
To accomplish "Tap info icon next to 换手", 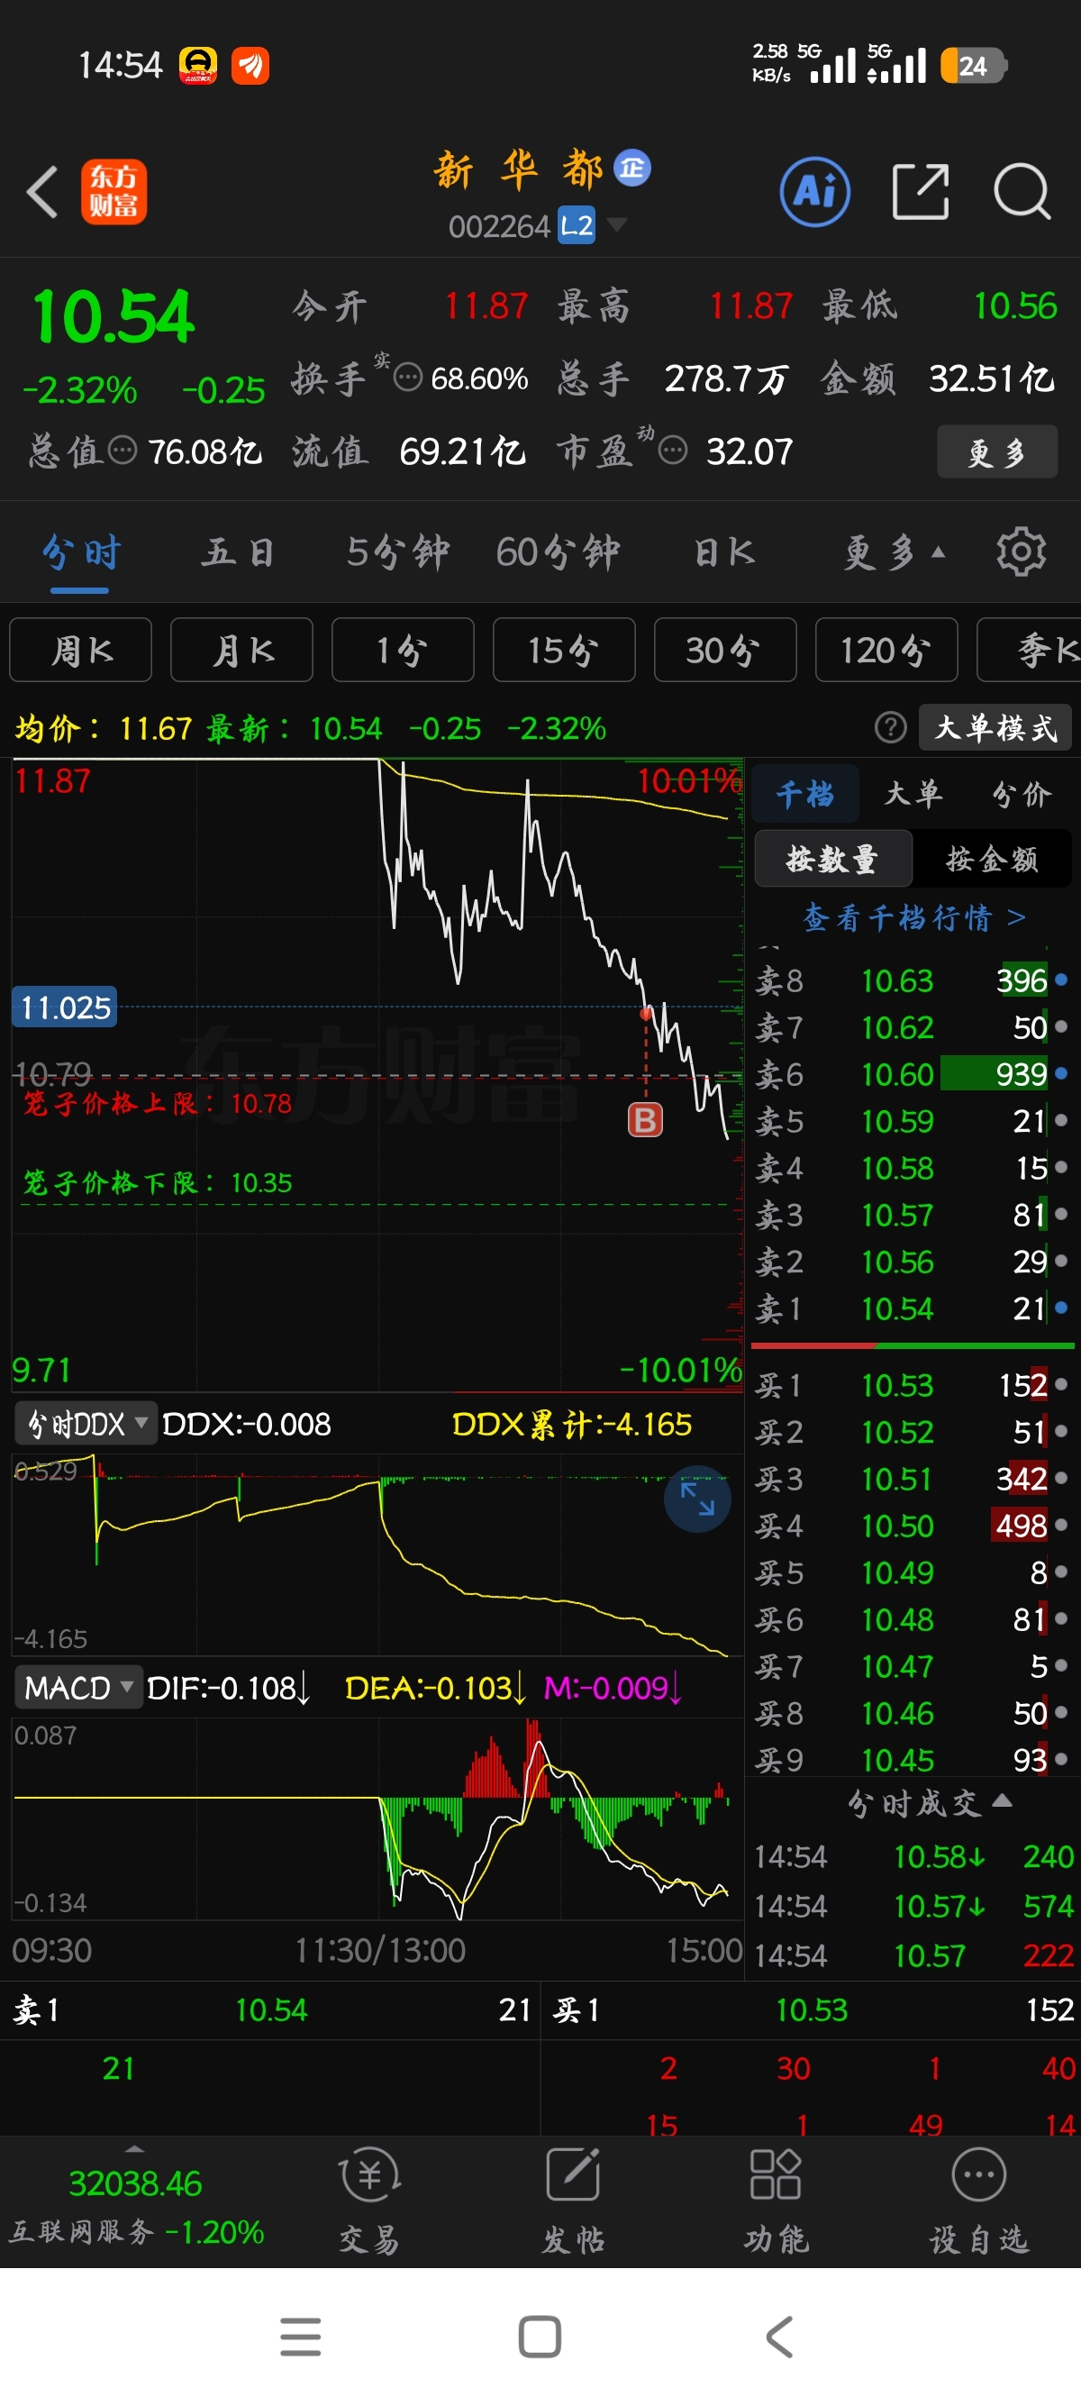I will pos(408,378).
